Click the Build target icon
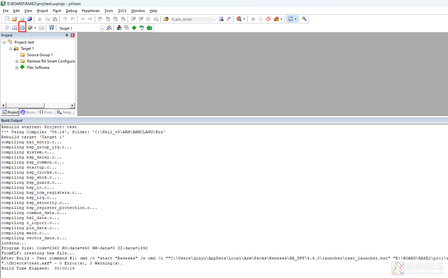448x278 pixels. point(15,28)
